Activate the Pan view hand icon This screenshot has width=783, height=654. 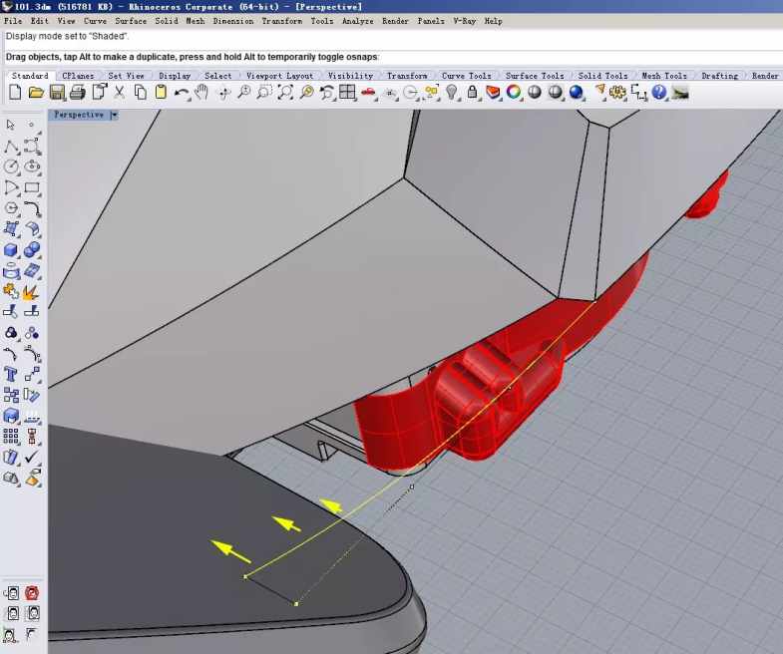coord(201,93)
